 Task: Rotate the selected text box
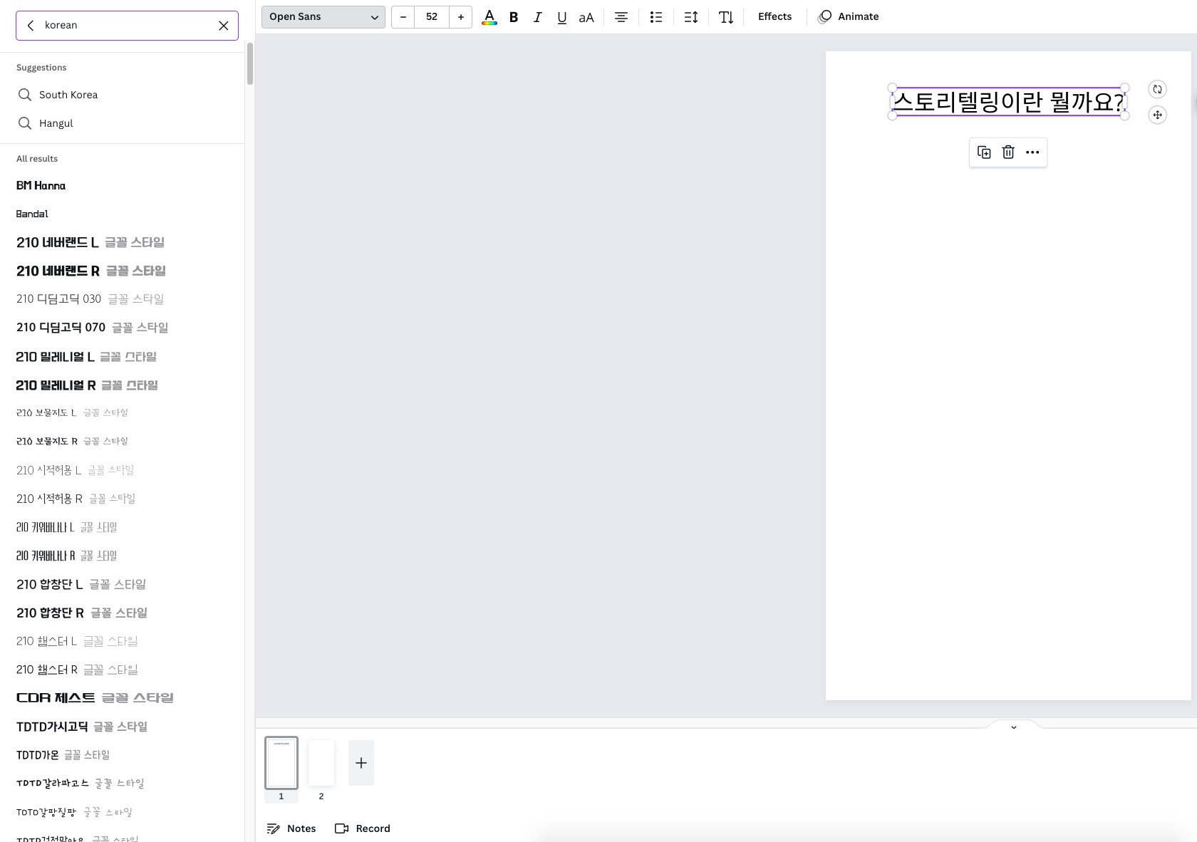1158,89
